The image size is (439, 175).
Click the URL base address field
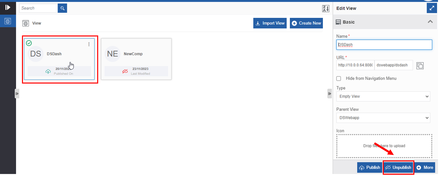355,65
